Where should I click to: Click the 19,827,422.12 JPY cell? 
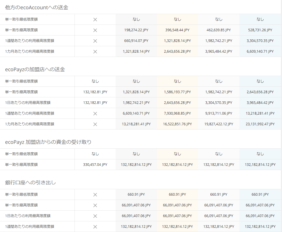click(219, 124)
